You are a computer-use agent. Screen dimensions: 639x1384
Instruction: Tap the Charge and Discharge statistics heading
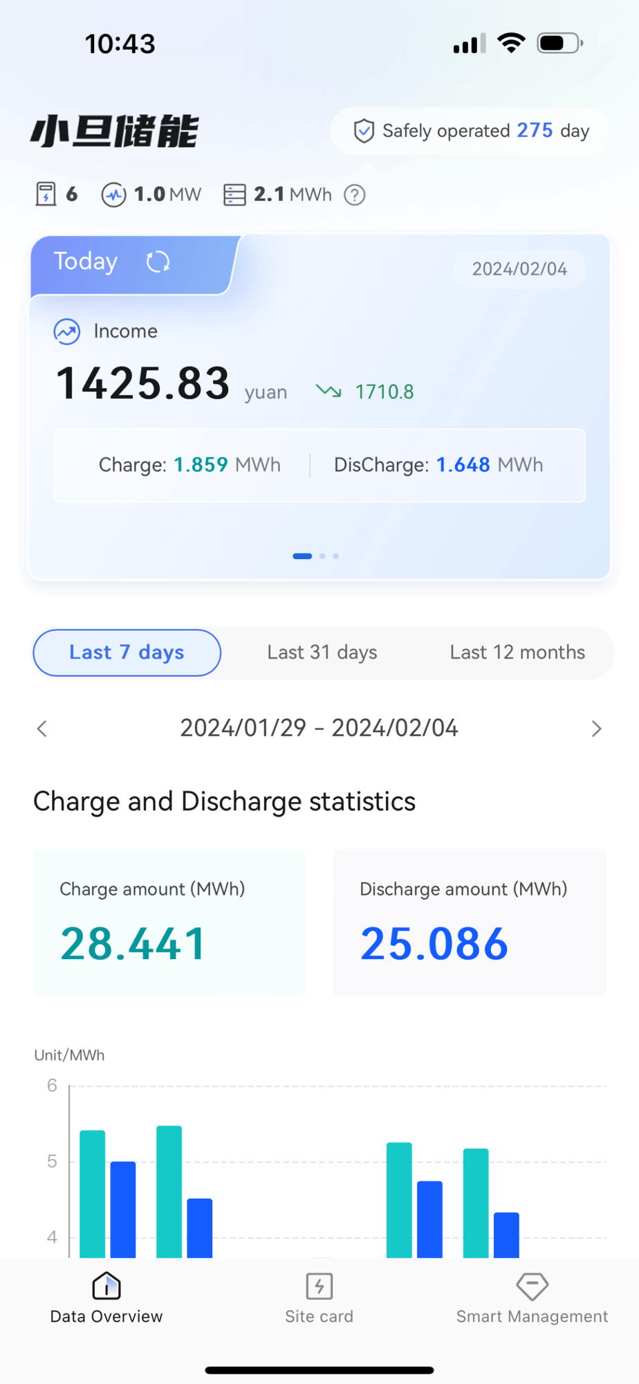tap(224, 801)
